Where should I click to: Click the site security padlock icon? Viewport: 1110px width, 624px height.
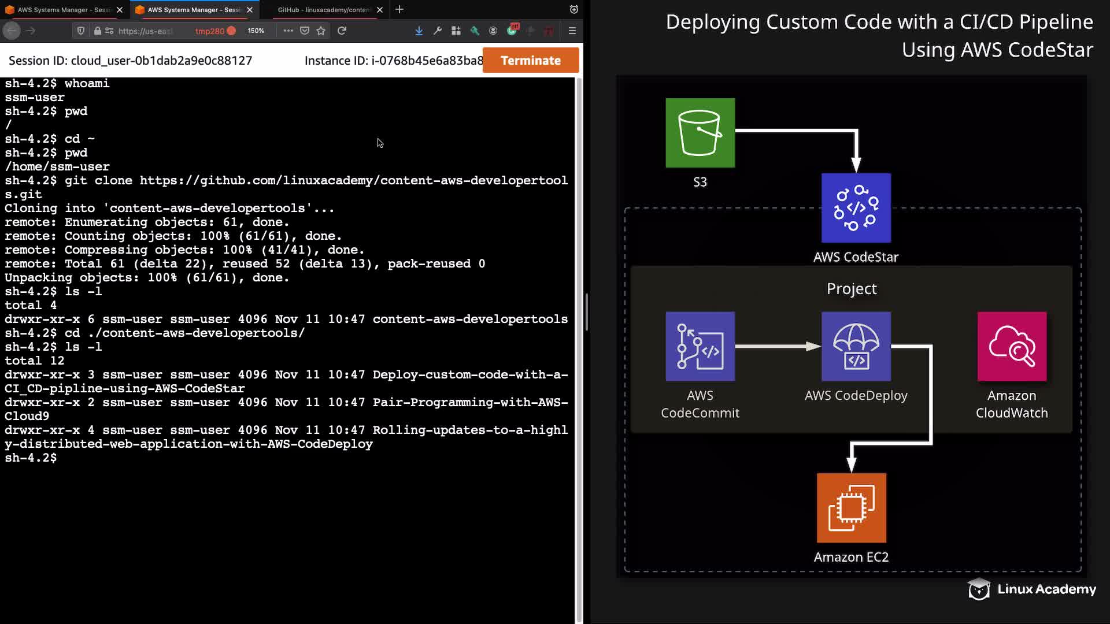pos(97,31)
